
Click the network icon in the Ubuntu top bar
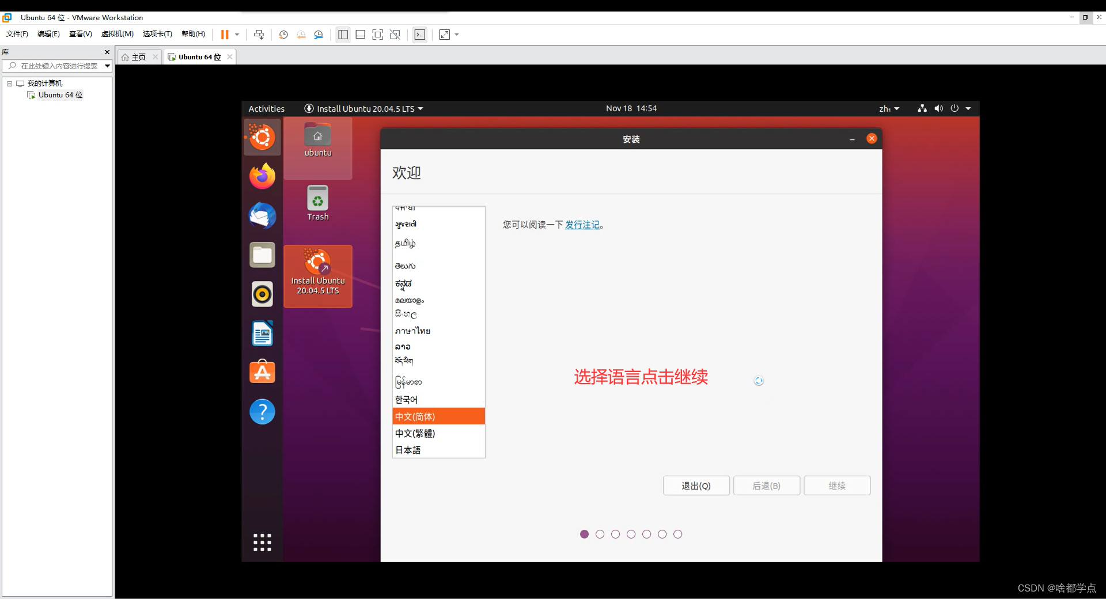tap(922, 108)
